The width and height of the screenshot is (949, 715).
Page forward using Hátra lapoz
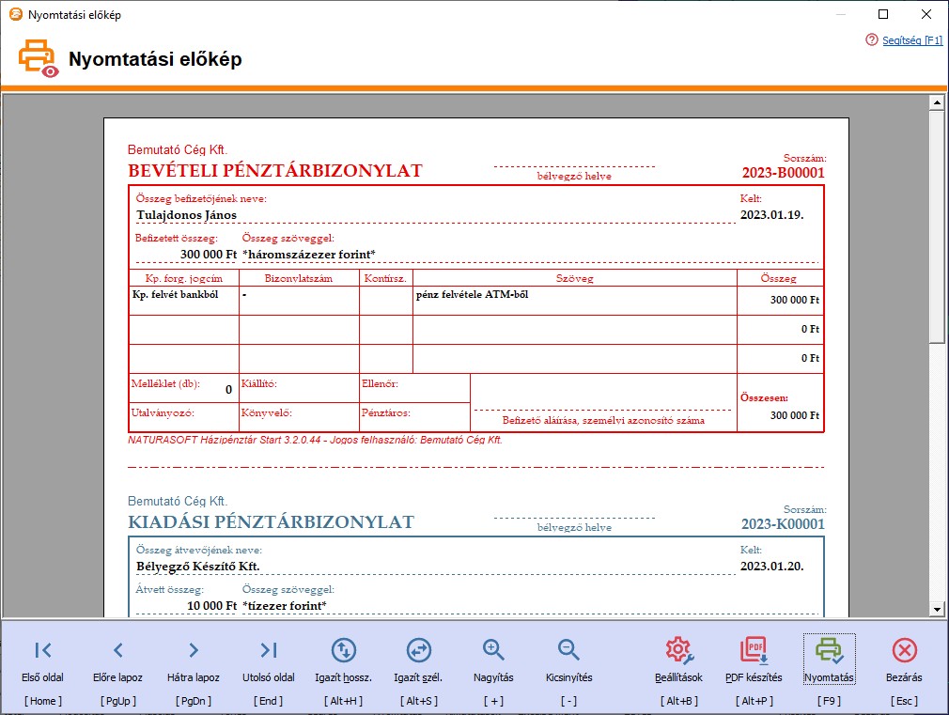[x=192, y=650]
